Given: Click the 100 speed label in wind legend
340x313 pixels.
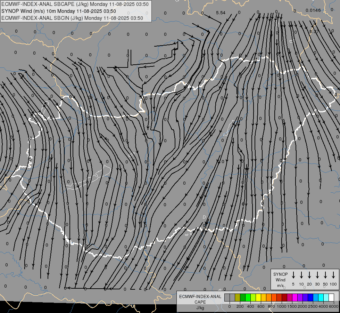Looking at the screenshot, I should click(x=333, y=284).
